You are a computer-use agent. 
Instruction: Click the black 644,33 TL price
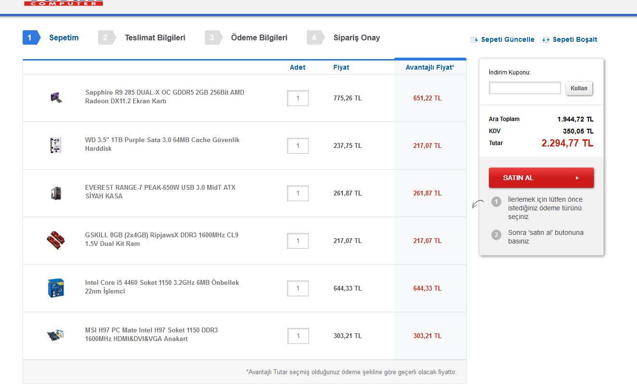pyautogui.click(x=348, y=288)
